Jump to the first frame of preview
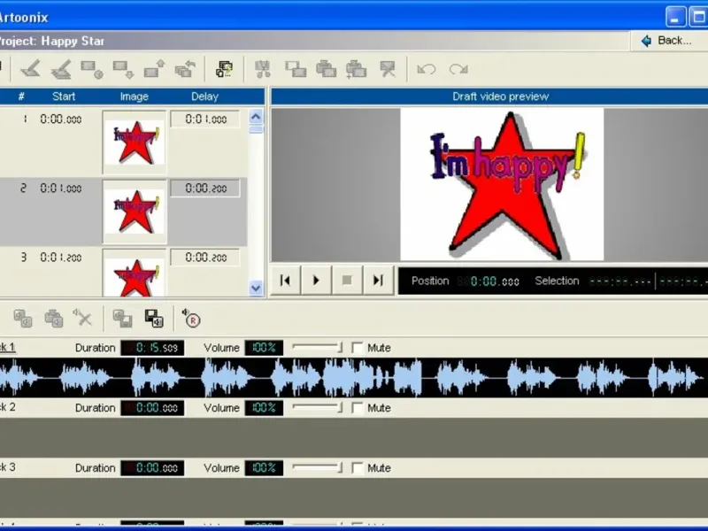708x531 pixels. coord(285,281)
